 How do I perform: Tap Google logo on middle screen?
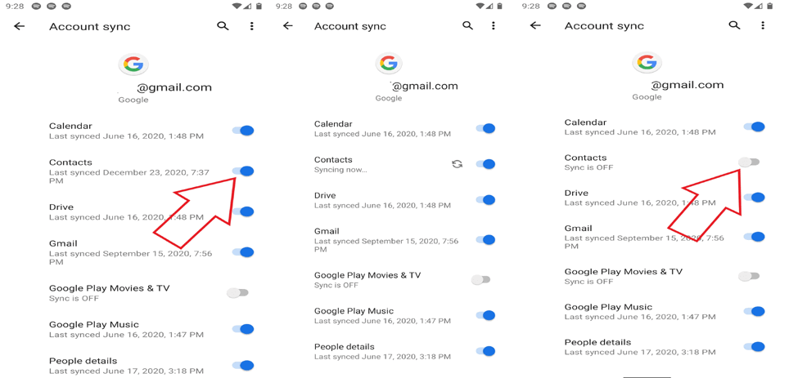pos(389,63)
